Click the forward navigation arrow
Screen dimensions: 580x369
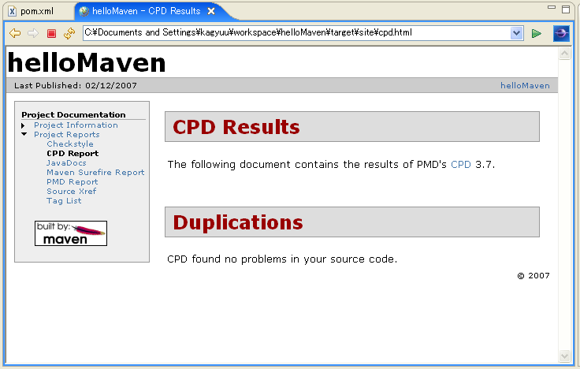click(33, 33)
